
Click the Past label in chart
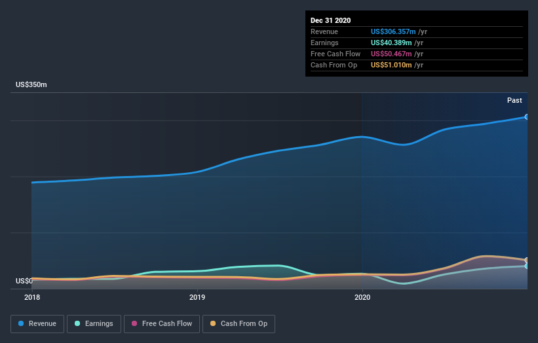[514, 100]
